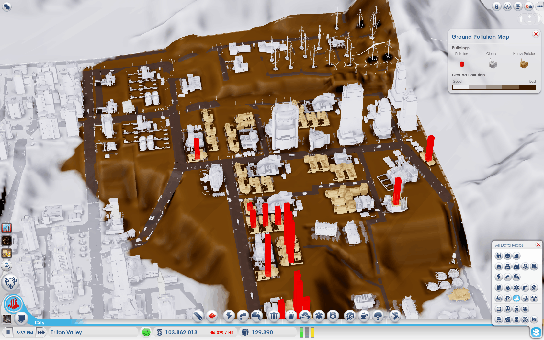Open the RCI demand bars
Screen dimensions: 544x340
(307, 332)
